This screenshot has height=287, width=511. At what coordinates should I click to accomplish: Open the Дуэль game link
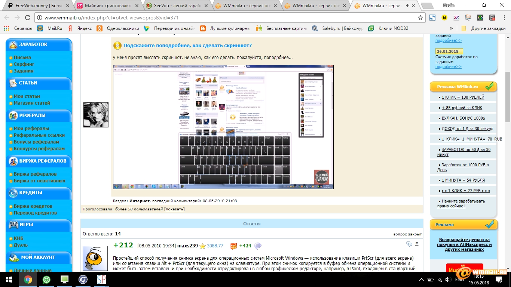coord(21,245)
